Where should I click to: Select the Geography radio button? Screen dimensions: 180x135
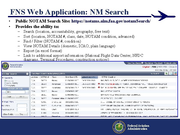[5, 85]
